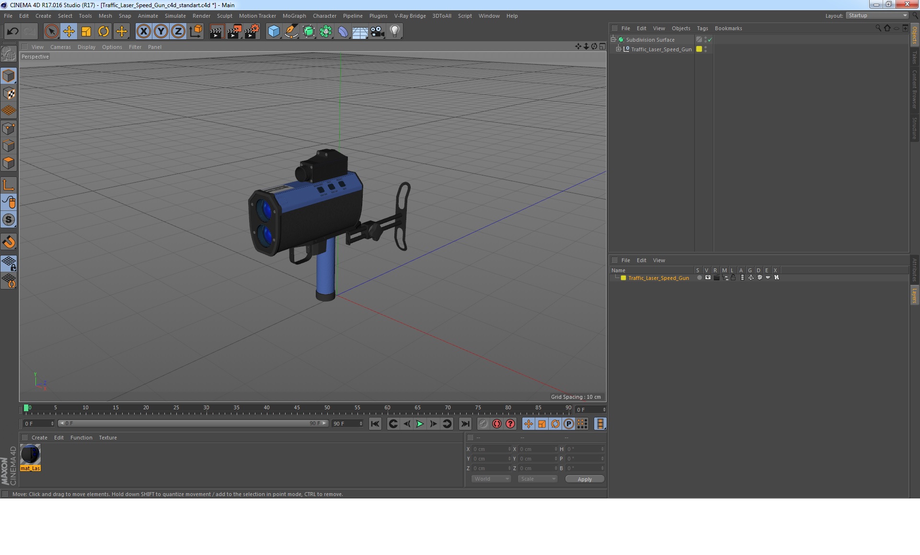
Task: Toggle autokeying button
Action: [497, 424]
